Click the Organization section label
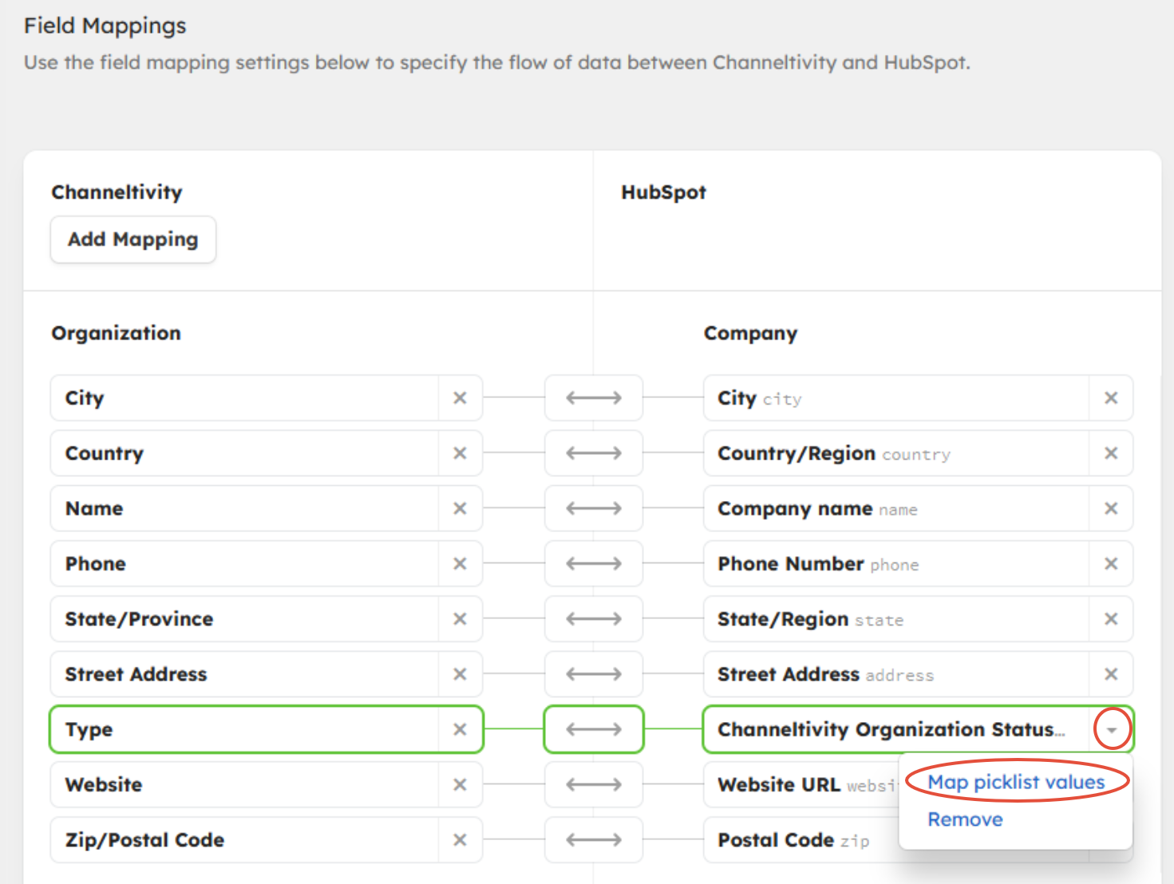 [116, 333]
